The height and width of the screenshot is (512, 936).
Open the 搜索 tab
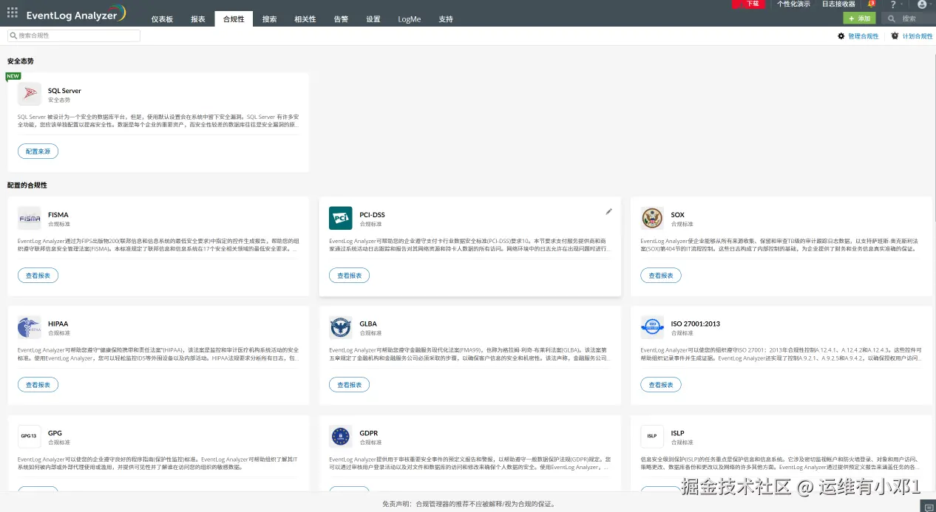tap(270, 19)
